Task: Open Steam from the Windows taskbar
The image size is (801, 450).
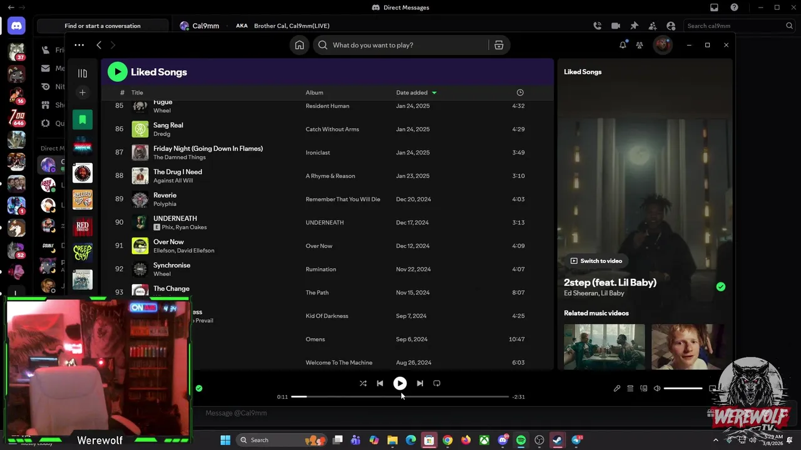Action: 557,440
